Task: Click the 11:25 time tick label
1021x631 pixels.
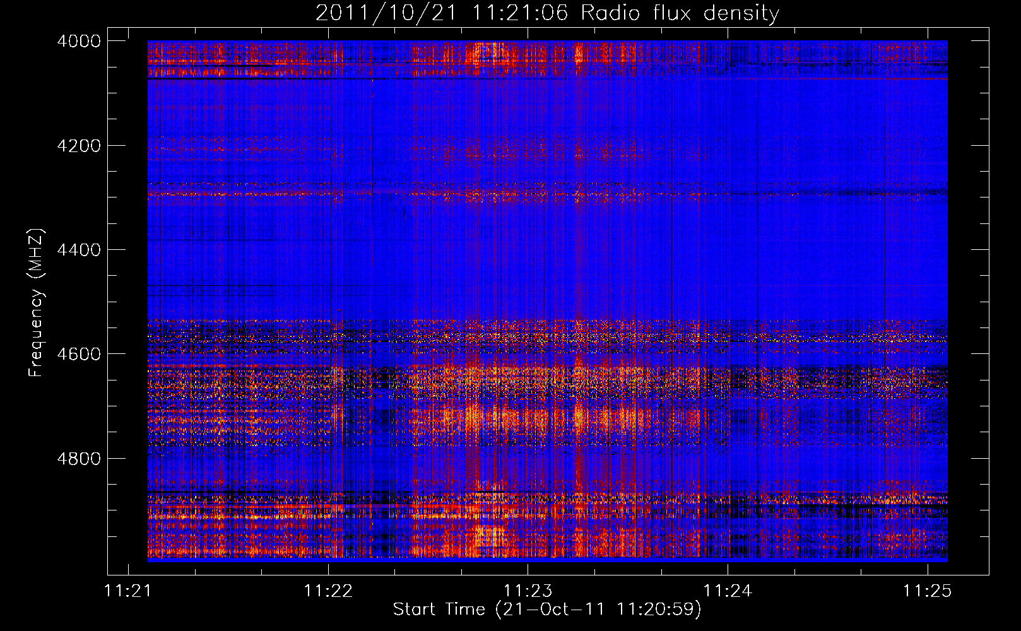Action: click(x=928, y=591)
